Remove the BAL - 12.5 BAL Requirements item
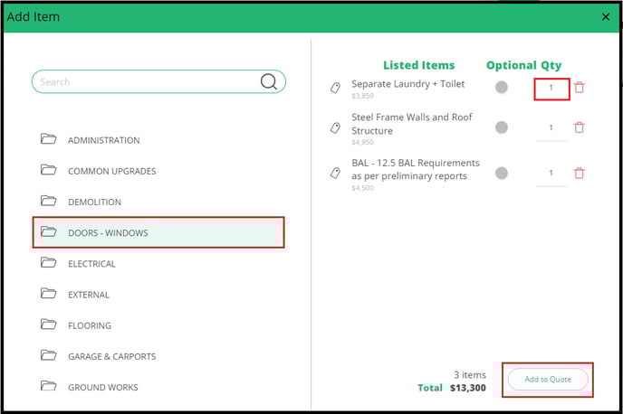This screenshot has width=623, height=414. [x=580, y=173]
